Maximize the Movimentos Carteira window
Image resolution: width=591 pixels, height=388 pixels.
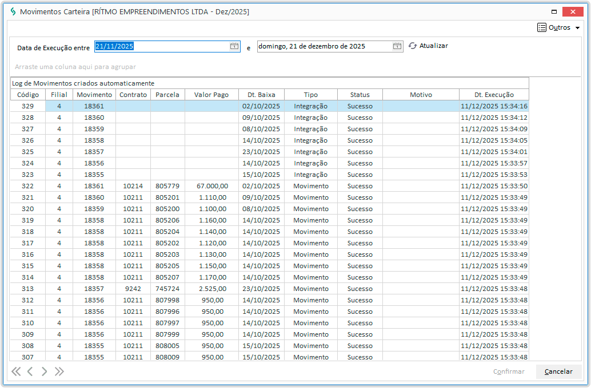[554, 11]
